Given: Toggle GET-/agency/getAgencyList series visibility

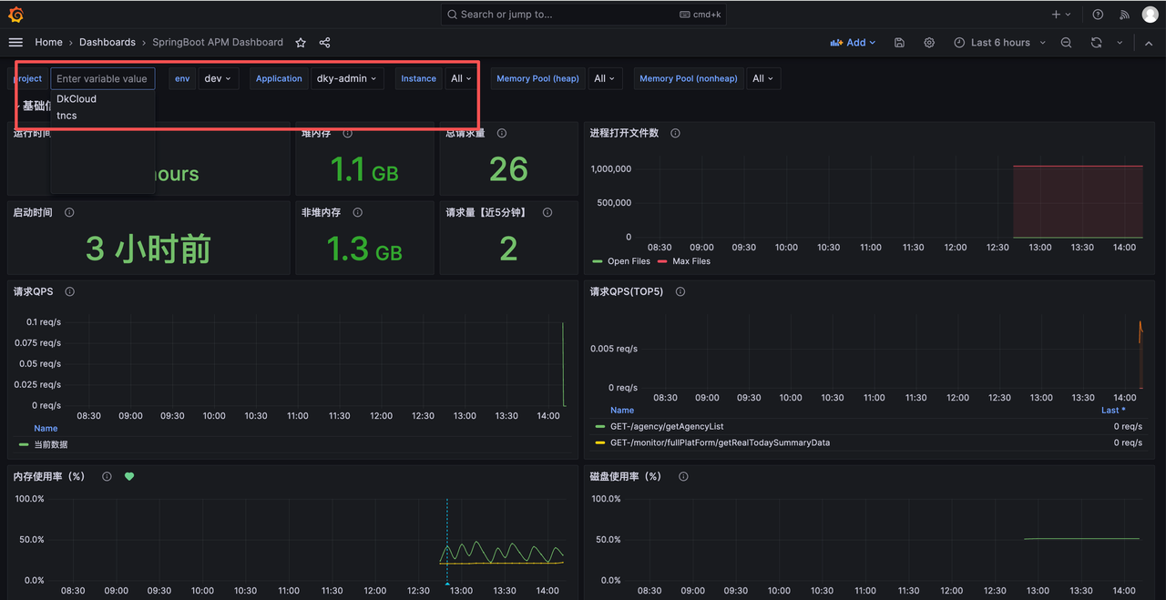Looking at the screenshot, I should pos(667,426).
